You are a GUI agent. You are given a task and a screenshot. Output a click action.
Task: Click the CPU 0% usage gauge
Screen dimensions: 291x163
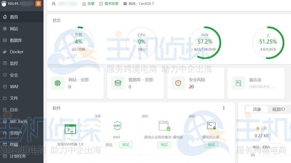point(141,42)
